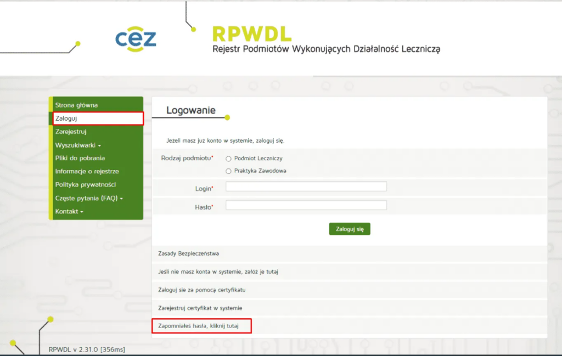Open Informacje o rejestrze page
This screenshot has width=562, height=356.
(x=87, y=171)
